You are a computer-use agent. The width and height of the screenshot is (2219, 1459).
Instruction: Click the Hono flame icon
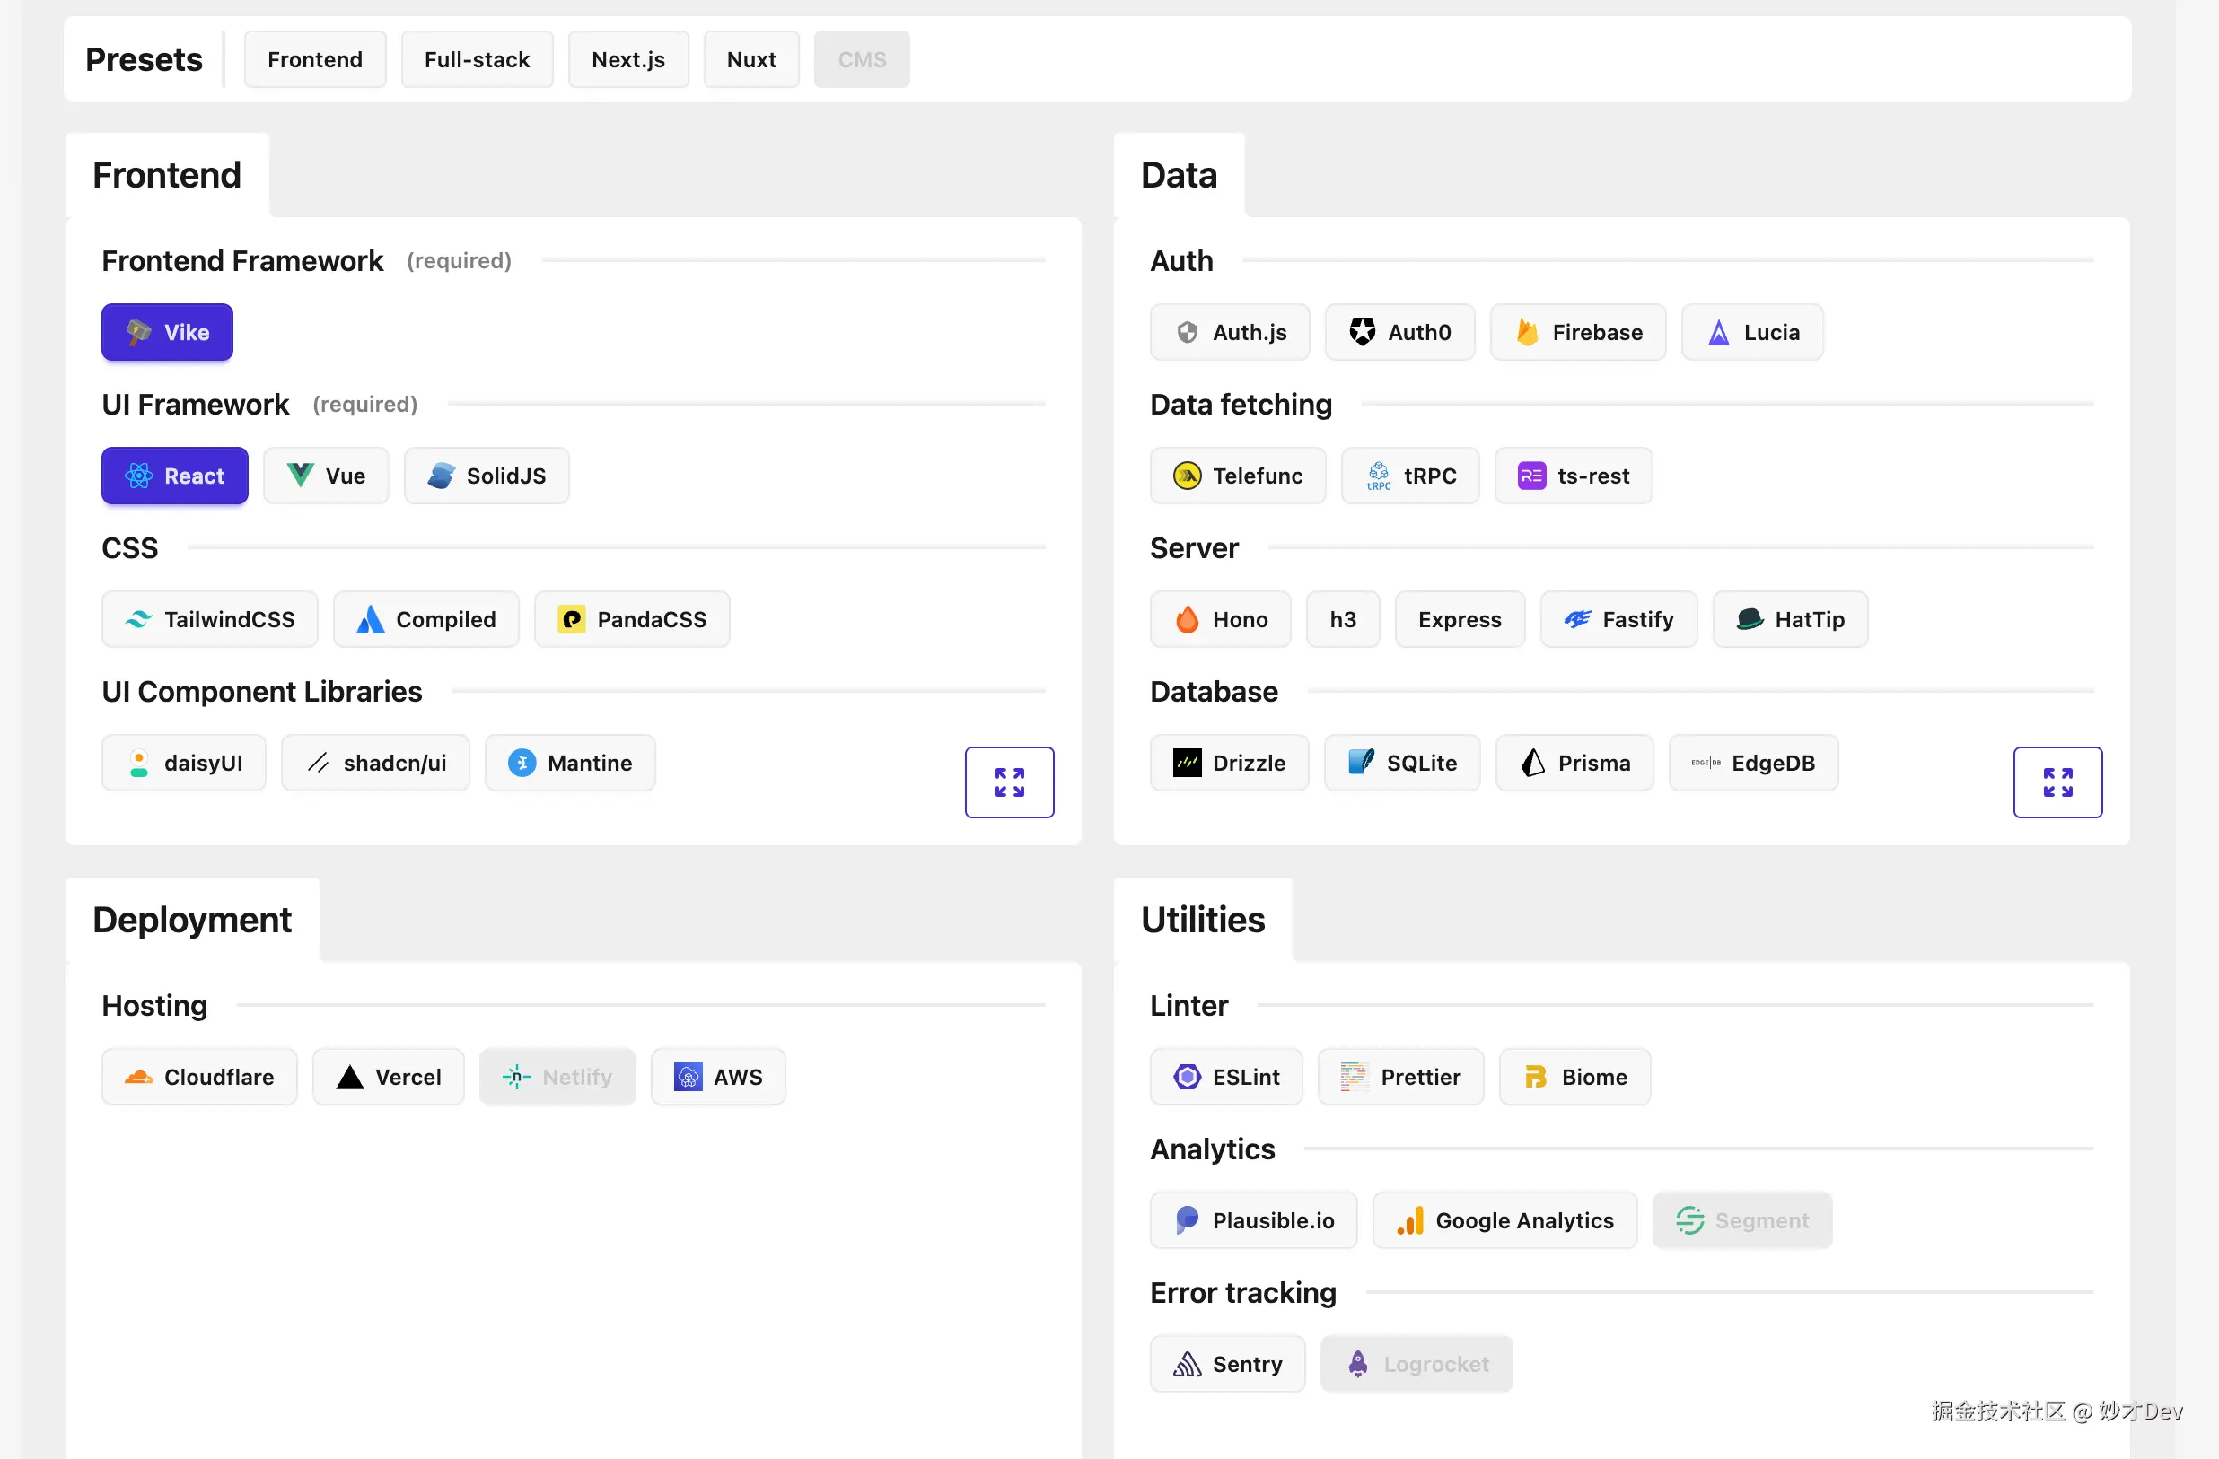1187,619
